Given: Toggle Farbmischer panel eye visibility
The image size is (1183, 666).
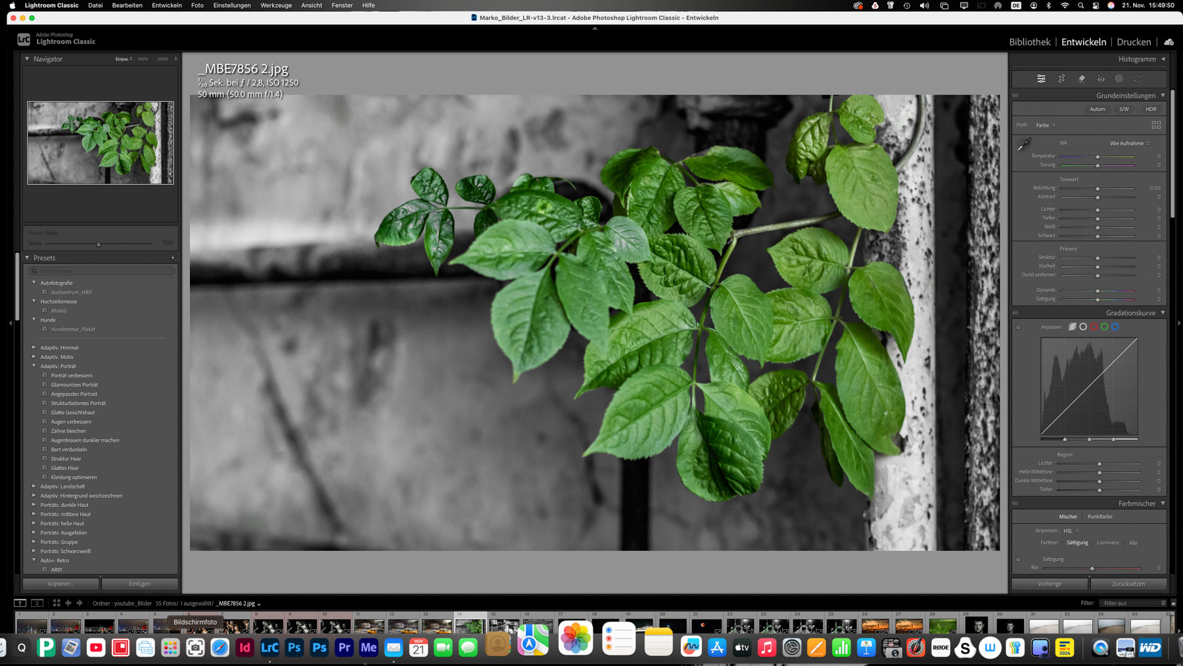Looking at the screenshot, I should (x=1015, y=504).
